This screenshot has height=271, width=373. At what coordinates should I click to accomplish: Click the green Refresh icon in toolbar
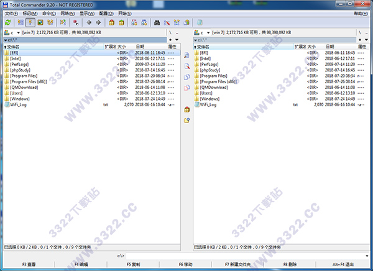pyautogui.click(x=8, y=22)
